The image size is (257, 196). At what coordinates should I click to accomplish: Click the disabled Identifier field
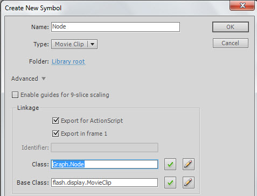[105, 148]
